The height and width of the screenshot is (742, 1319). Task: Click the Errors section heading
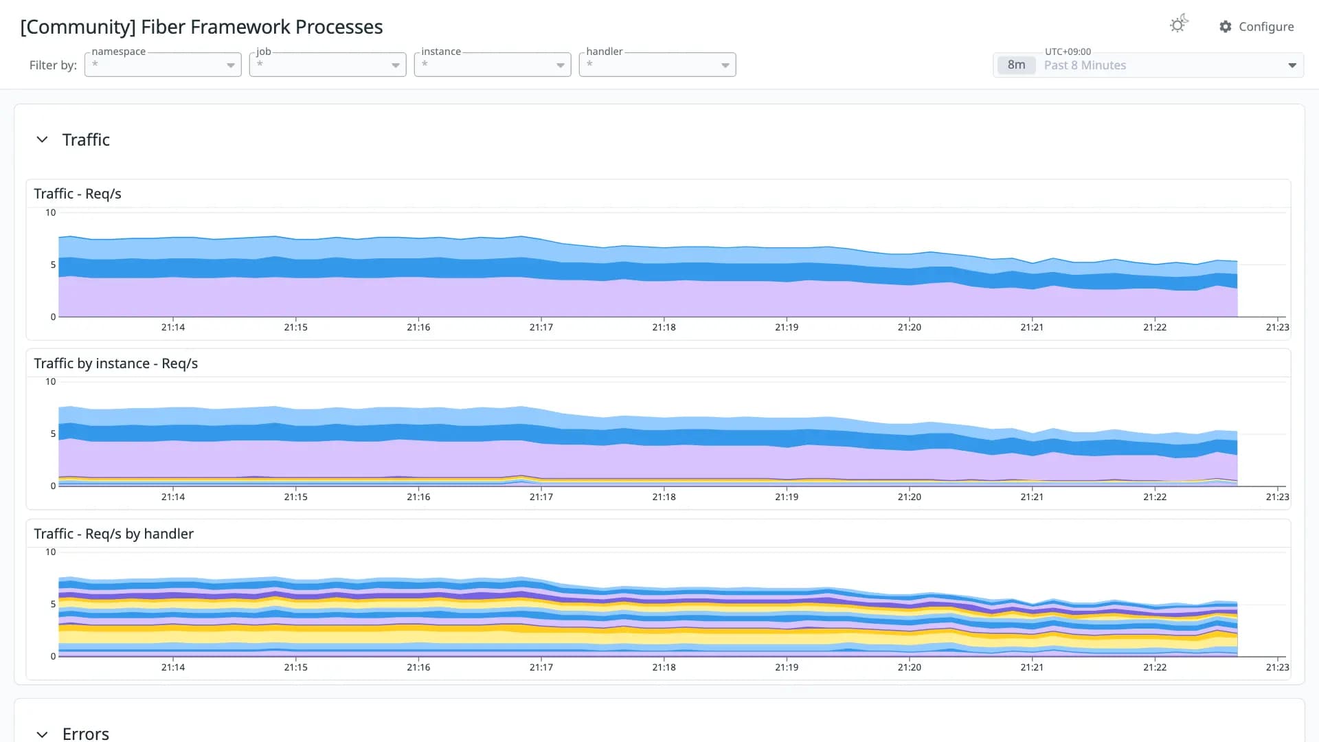tap(86, 733)
